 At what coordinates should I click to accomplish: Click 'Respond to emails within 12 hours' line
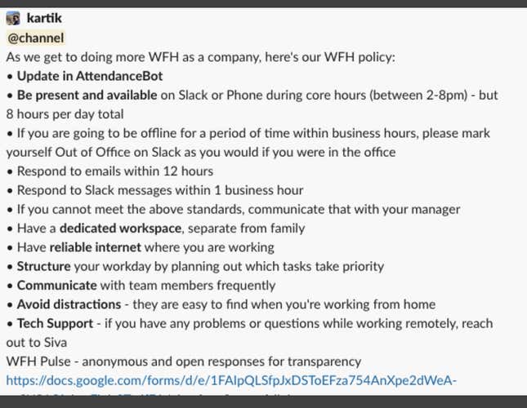(x=115, y=171)
